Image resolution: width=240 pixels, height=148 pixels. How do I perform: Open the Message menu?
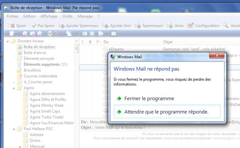pos(85,16)
